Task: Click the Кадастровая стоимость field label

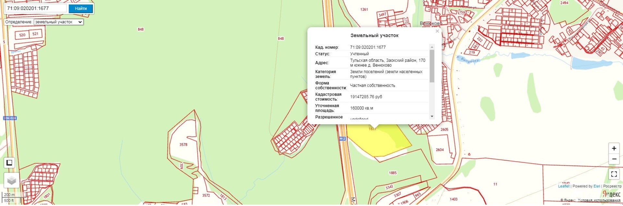Action: click(x=328, y=97)
